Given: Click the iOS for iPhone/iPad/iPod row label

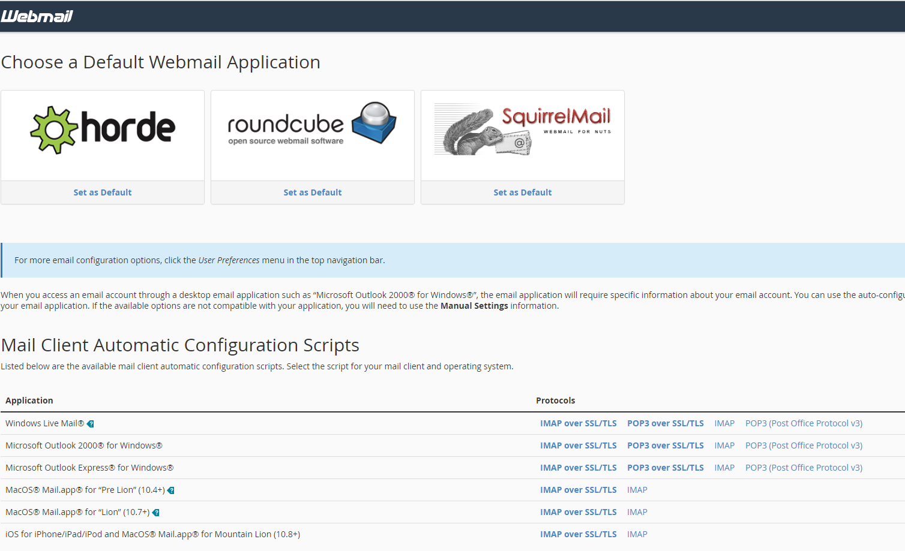Looking at the screenshot, I should pos(153,534).
